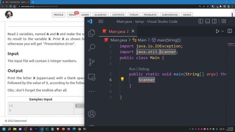The width and height of the screenshot is (235, 132).
Task: Show code actions with the yellow lightbulb
Action: [x=122, y=79]
